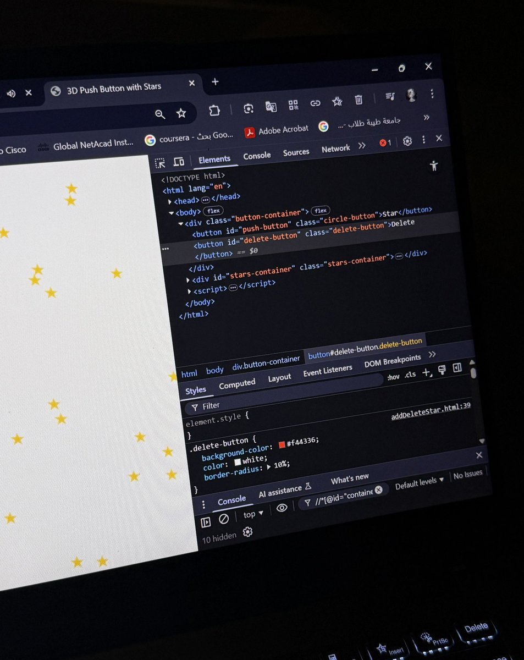Show more styles pane tabs chevron
Image resolution: width=524 pixels, height=660 pixels.
point(432,354)
